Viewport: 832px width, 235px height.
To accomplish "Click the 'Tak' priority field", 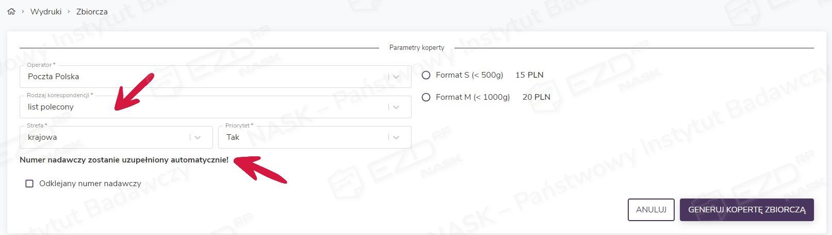I will [x=304, y=137].
